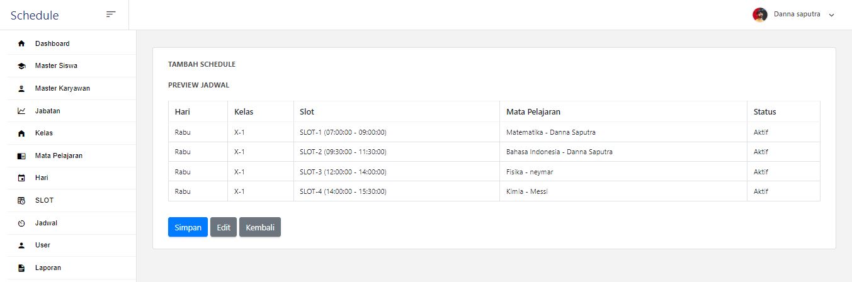Open the Danna saputra profile menu

coord(797,14)
